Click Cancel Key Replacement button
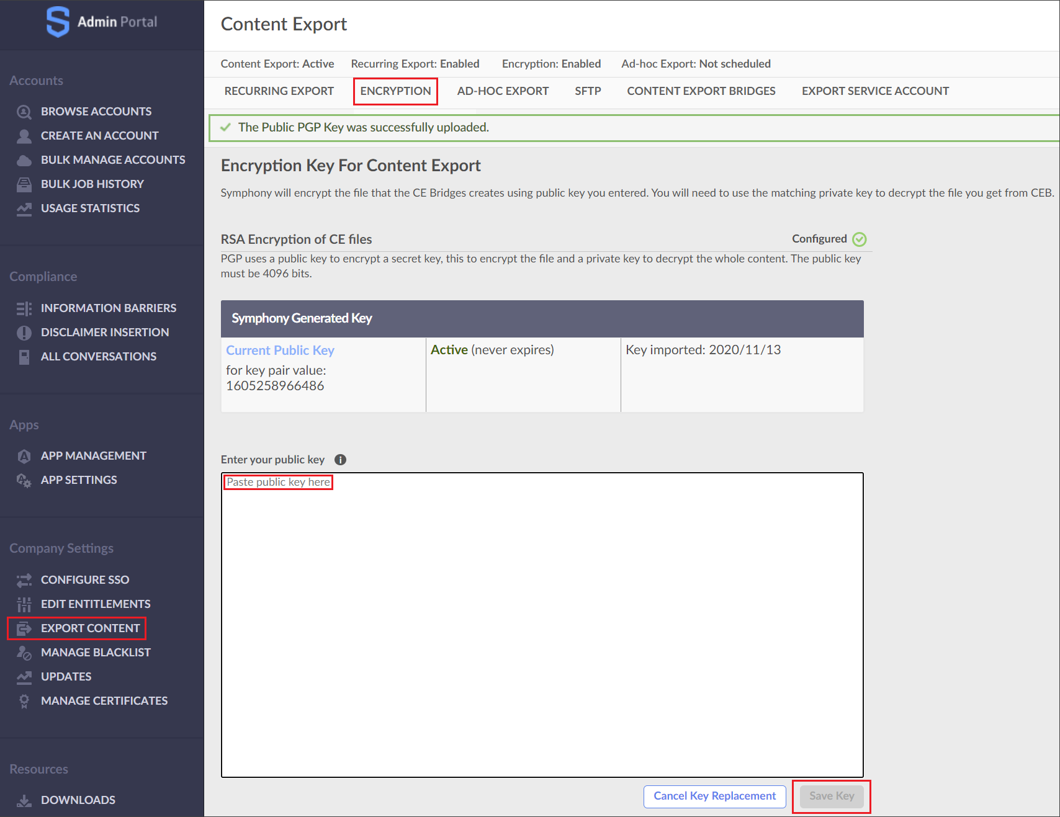 715,796
